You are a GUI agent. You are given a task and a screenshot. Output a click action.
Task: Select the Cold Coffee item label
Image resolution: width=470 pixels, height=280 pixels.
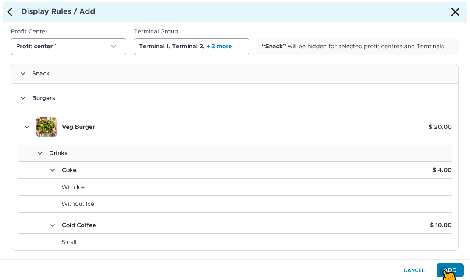pos(79,225)
